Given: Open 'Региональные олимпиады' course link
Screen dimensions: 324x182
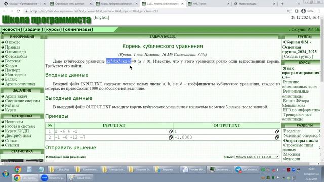Looking at the screenshot, I should pyautogui.click(x=296, y=94).
